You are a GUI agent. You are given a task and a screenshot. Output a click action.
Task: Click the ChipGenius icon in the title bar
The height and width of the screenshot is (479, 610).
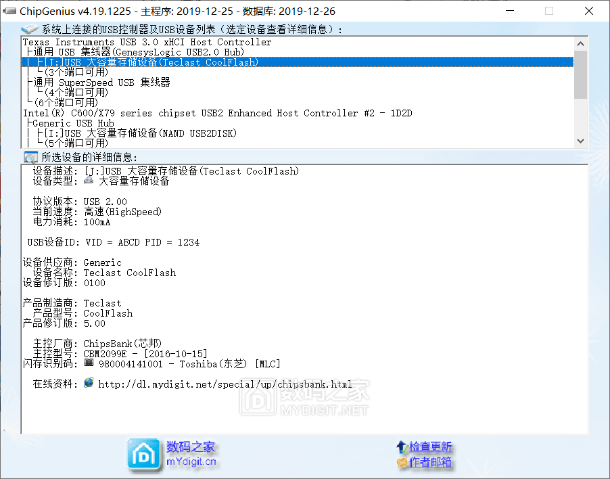point(9,11)
